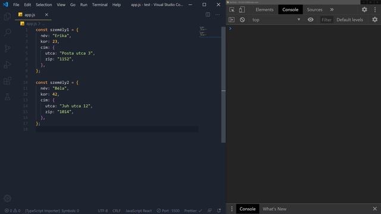The height and width of the screenshot is (214, 381).
Task: Open the Testing flask icon view
Action: pyautogui.click(x=7, y=96)
